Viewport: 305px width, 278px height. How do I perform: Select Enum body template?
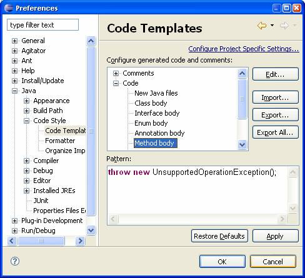[151, 123]
